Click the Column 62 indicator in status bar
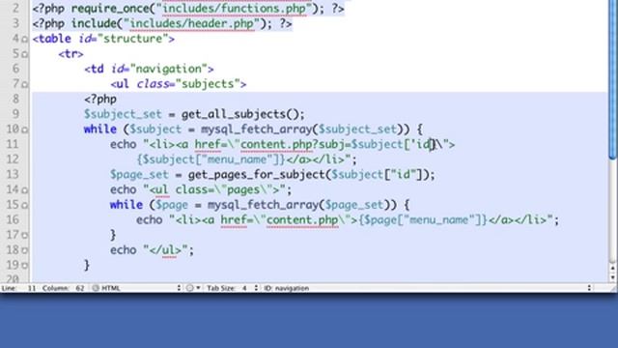This screenshot has width=618, height=348. (x=63, y=288)
